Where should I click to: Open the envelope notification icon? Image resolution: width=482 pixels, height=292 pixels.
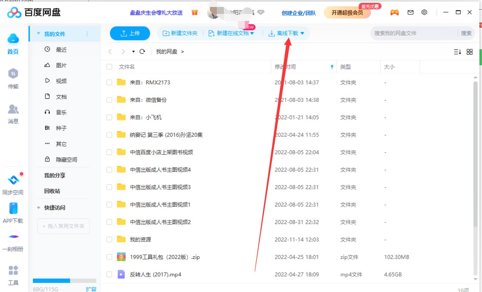[410, 12]
